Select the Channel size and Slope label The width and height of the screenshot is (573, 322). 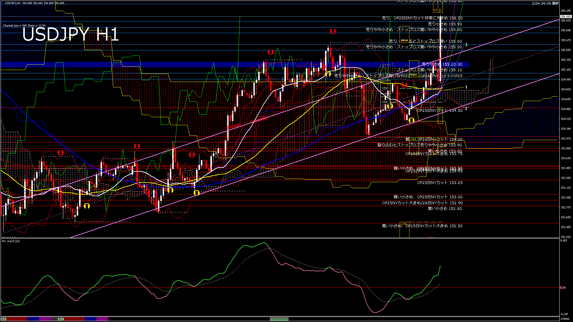click(x=24, y=26)
